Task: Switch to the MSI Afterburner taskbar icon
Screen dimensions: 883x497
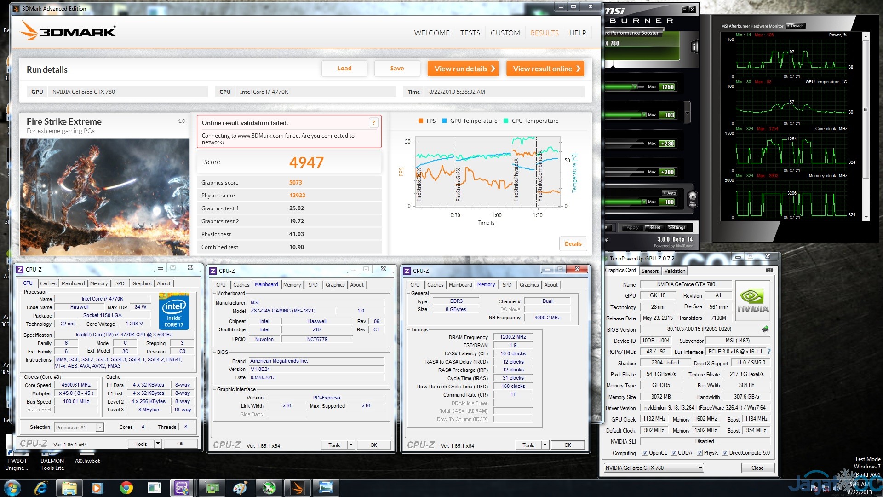Action: coord(269,488)
